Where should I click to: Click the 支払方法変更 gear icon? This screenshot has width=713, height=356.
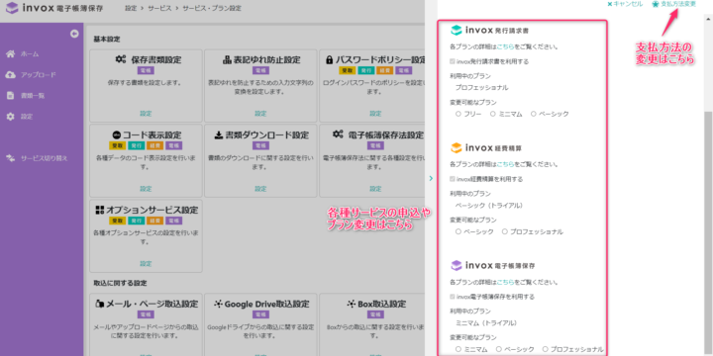click(x=656, y=4)
